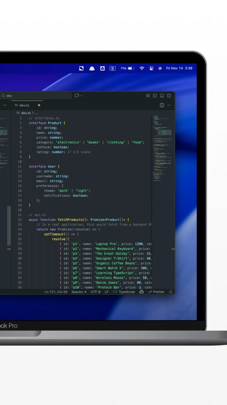Click the dev.ts breadcrumb item

26,113
